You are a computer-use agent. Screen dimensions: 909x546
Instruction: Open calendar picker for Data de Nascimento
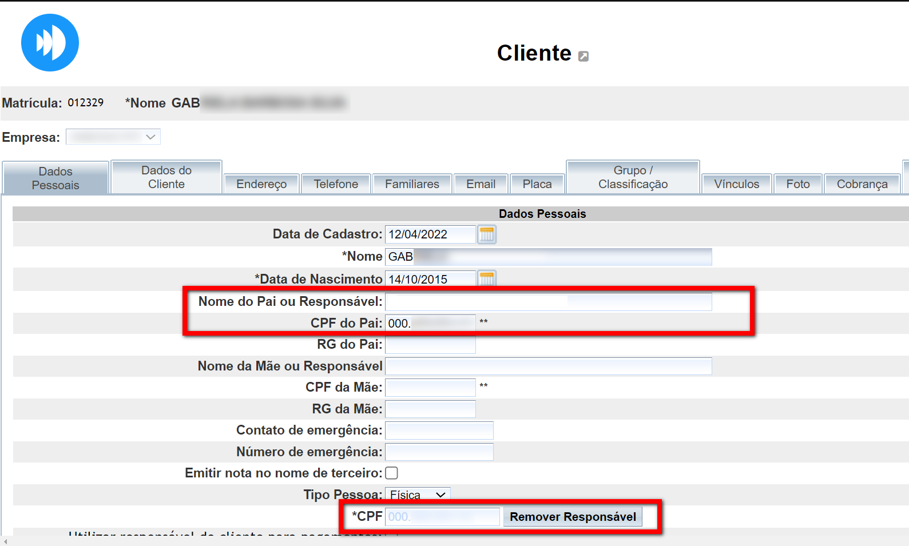click(486, 278)
